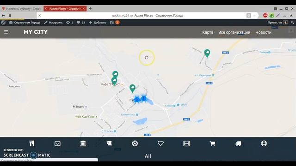Image resolution: width=296 pixels, height=166 pixels.
Task: Open more extensions ellipsis
Action: pos(284,16)
